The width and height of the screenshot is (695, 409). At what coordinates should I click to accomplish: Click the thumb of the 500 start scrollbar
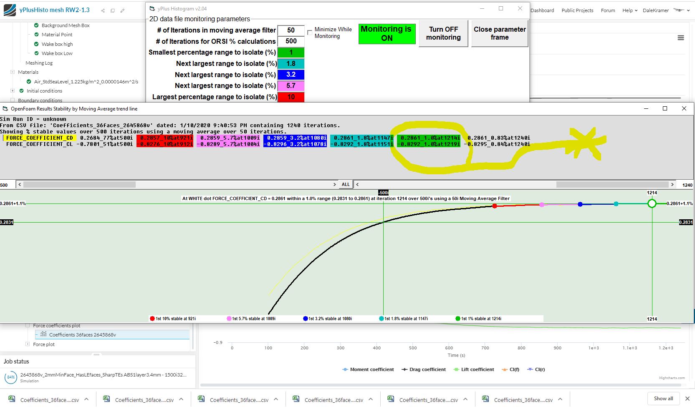click(79, 184)
